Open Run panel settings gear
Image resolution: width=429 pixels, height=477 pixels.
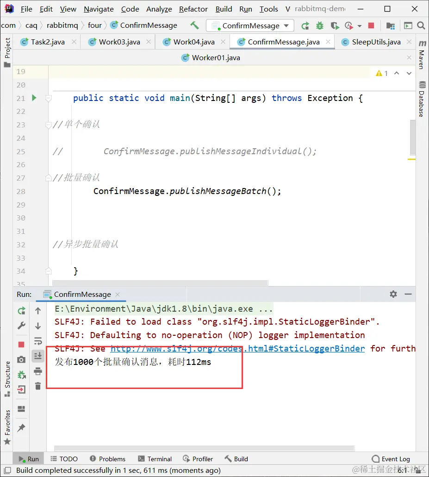393,294
